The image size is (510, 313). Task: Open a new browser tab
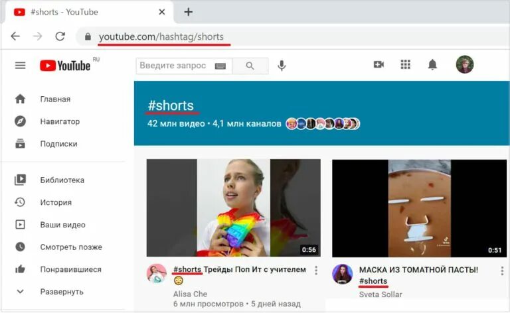click(x=189, y=12)
